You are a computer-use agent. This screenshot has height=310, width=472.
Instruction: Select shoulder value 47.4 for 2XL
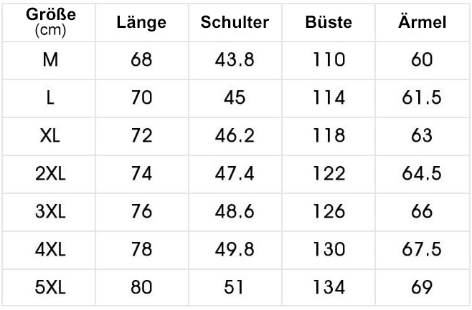235,173
